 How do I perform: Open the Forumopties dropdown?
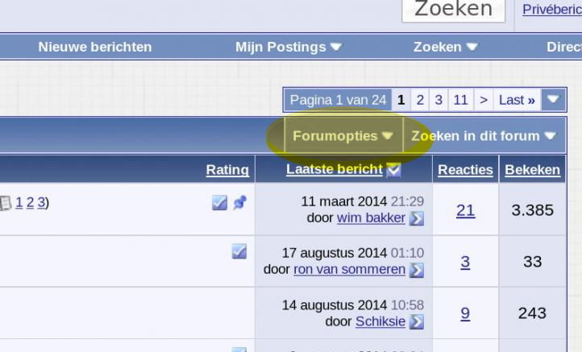343,136
